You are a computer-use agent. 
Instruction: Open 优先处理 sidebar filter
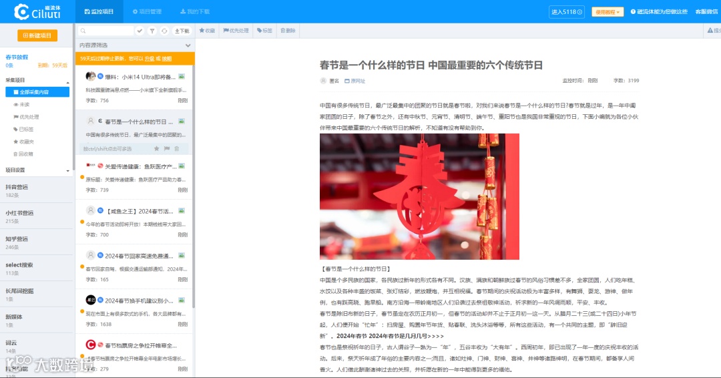(26, 117)
